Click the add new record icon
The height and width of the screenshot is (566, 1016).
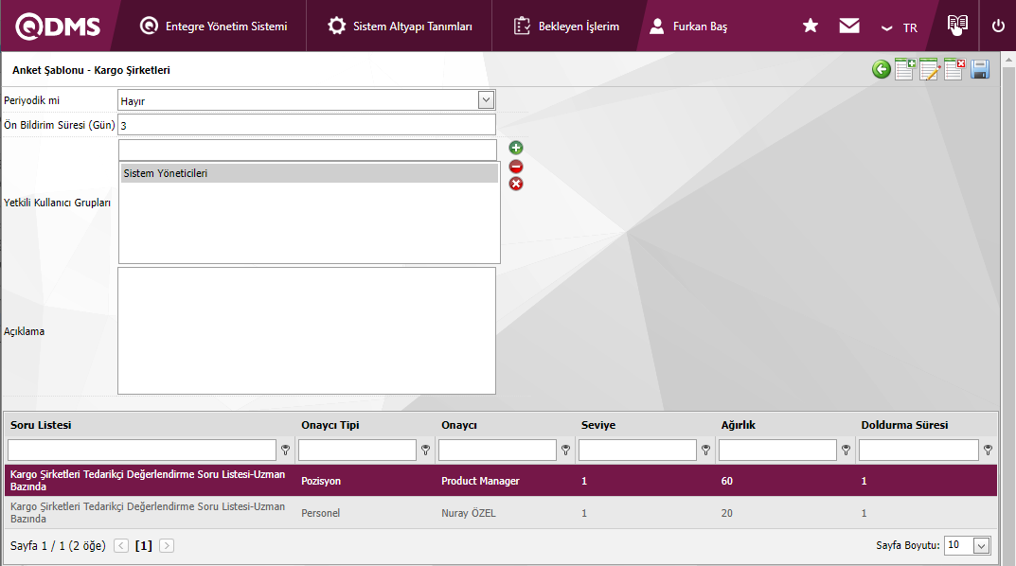[x=905, y=70]
